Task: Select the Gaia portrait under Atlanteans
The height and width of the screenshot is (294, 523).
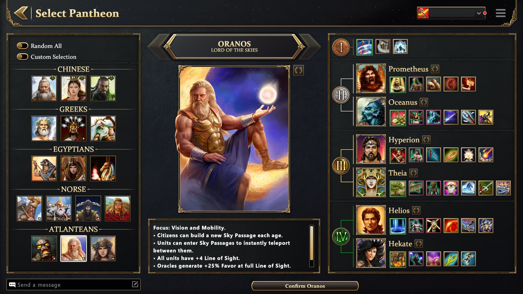Action: pyautogui.click(x=103, y=249)
